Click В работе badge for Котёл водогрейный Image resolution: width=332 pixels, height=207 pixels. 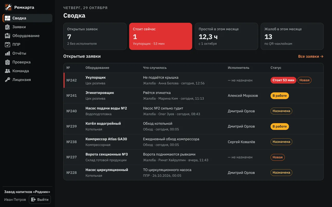[280, 127]
